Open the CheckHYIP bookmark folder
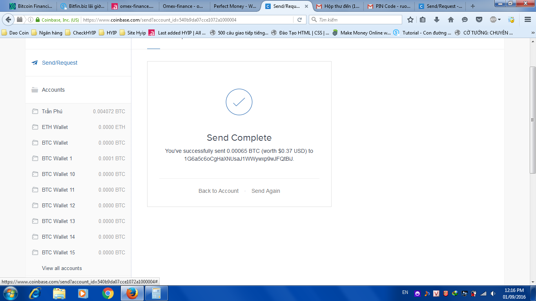536x301 pixels. [80, 33]
